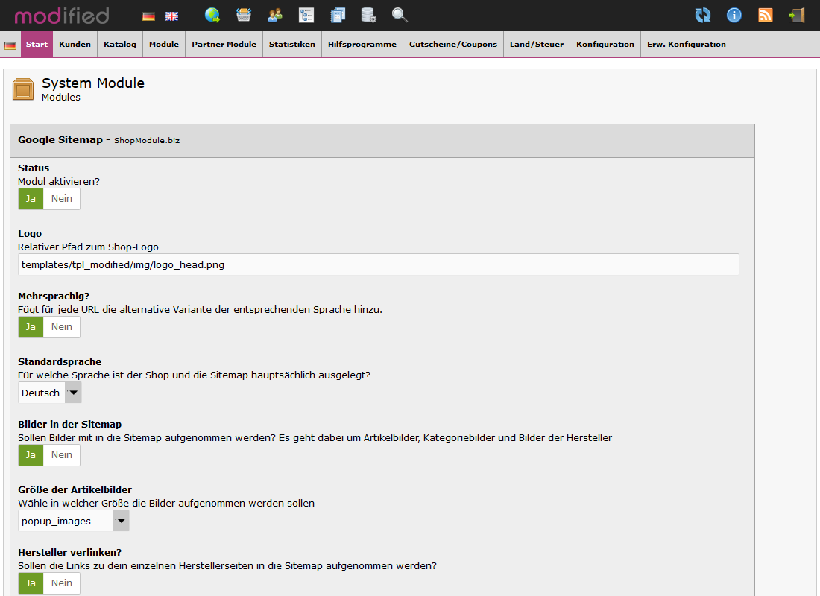
Task: Open the blue info icon
Action: 734,15
